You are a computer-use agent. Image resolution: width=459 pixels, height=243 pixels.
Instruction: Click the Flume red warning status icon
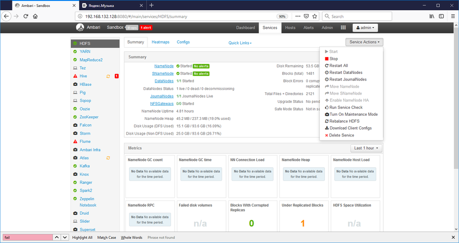coord(75,141)
